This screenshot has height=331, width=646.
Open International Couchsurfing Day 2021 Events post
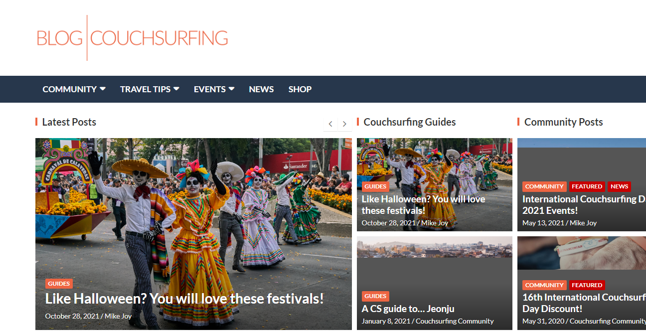coord(584,205)
